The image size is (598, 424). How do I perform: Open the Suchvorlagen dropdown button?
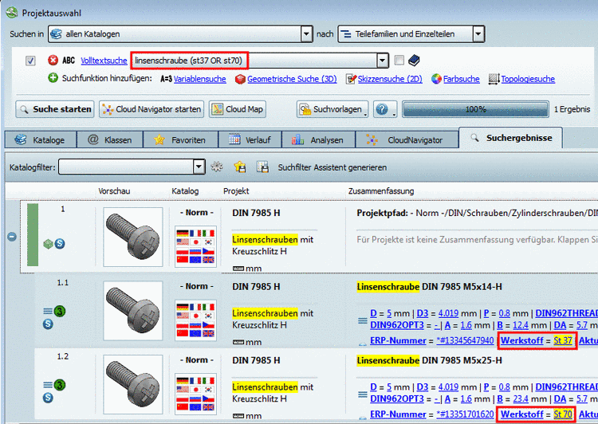(332, 109)
